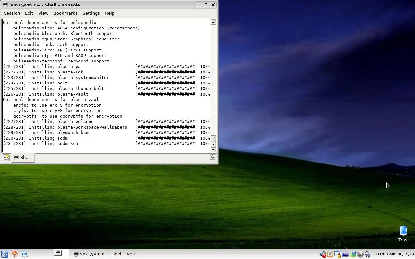Minimize the Konsole window
This screenshot has width=415, height=259.
click(199, 5)
